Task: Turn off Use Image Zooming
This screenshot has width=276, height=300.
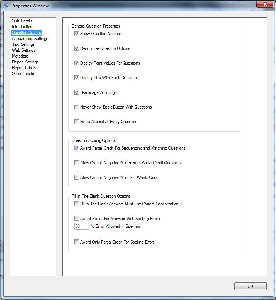Action: (x=77, y=92)
